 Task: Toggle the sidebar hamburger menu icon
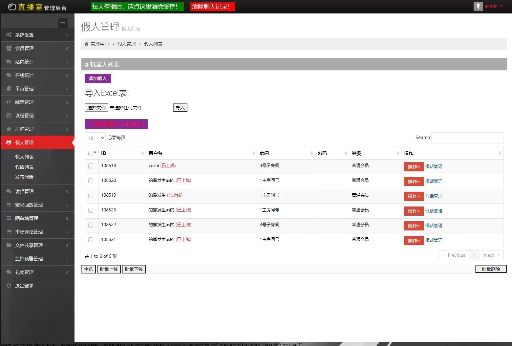63,23
